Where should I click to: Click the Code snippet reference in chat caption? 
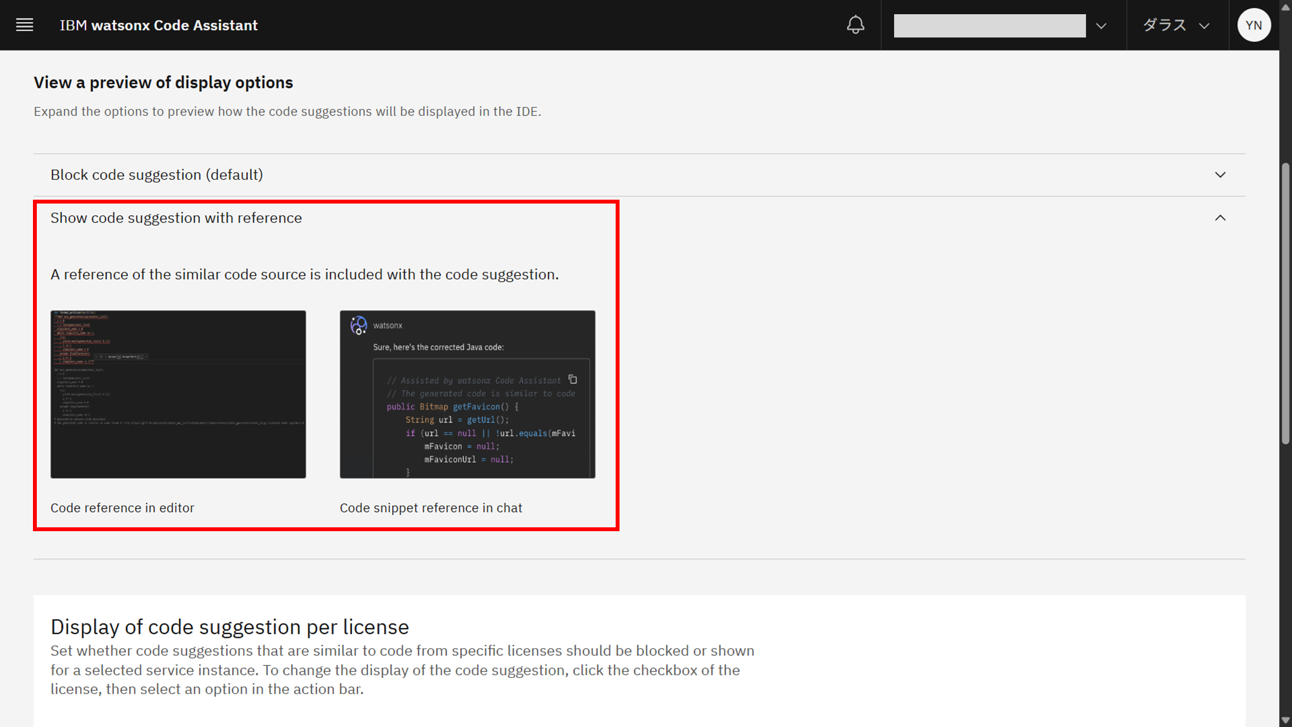click(431, 508)
